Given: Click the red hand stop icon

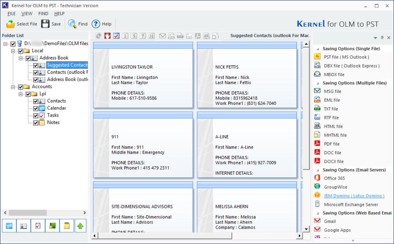Looking at the screenshot, I should click(x=107, y=36).
